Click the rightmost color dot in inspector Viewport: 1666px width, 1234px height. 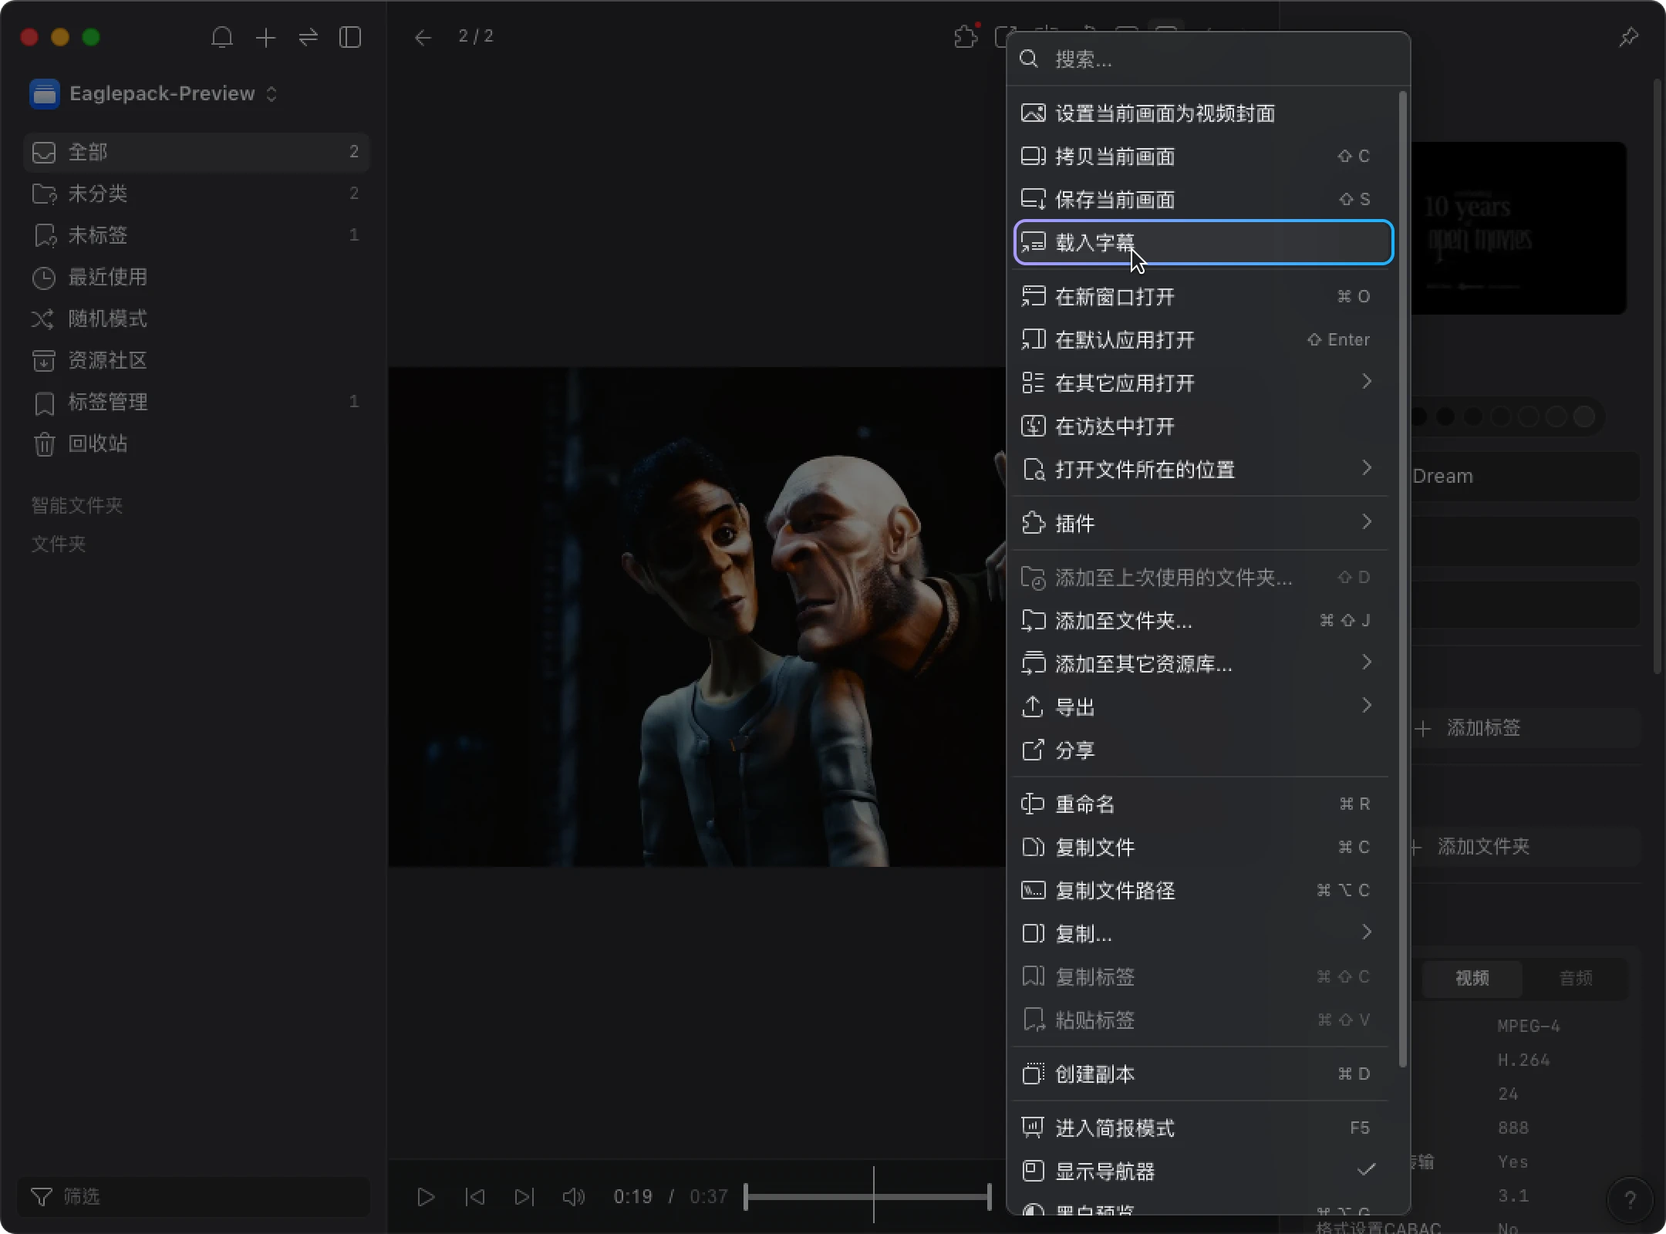click(x=1584, y=416)
